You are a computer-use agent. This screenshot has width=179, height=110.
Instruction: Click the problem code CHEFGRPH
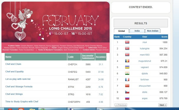pos(74,102)
